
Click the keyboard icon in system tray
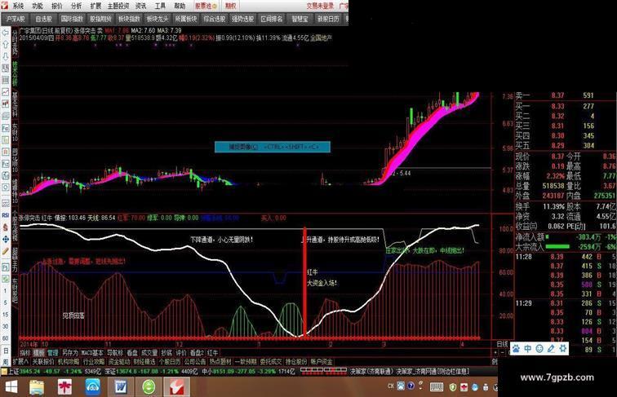[x=437, y=387]
